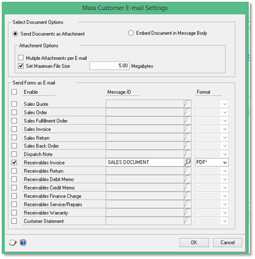This screenshot has height=259, width=255.
Task: Click lookup icon in Sales Quote row
Action: click(188, 104)
